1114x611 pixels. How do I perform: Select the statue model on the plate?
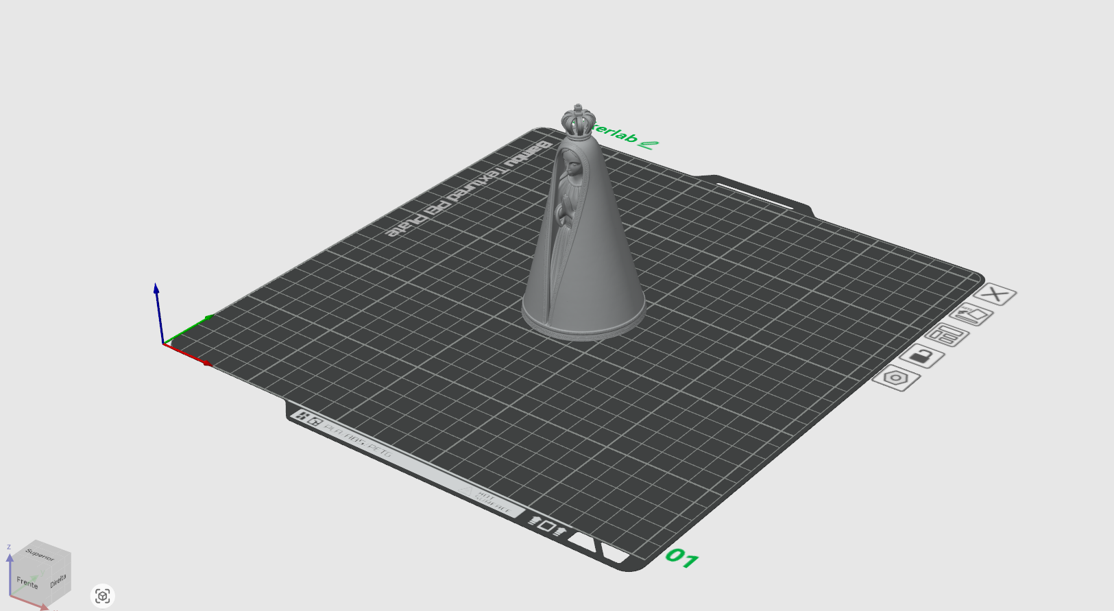pyautogui.click(x=583, y=233)
